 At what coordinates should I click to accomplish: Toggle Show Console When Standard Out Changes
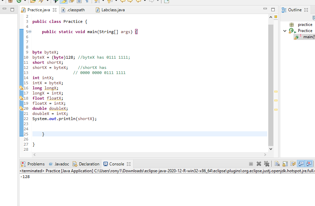[300, 164]
